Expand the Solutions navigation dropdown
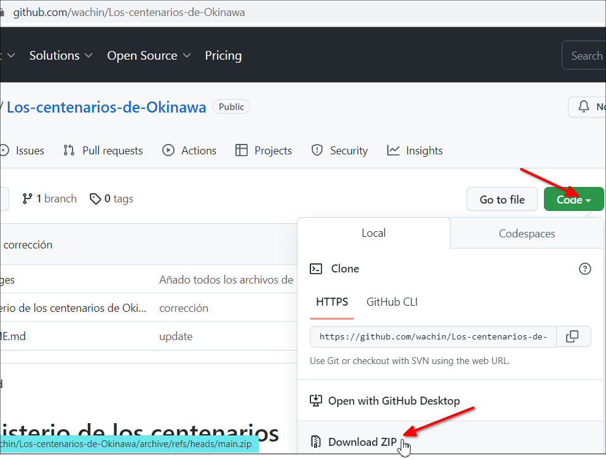This screenshot has width=606, height=460. [x=61, y=56]
